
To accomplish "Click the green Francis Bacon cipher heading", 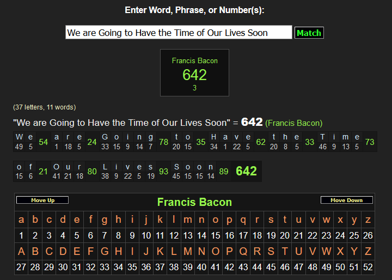I will point(194,202).
